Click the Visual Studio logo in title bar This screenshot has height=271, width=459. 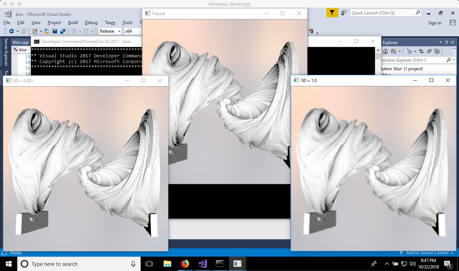click(x=8, y=14)
